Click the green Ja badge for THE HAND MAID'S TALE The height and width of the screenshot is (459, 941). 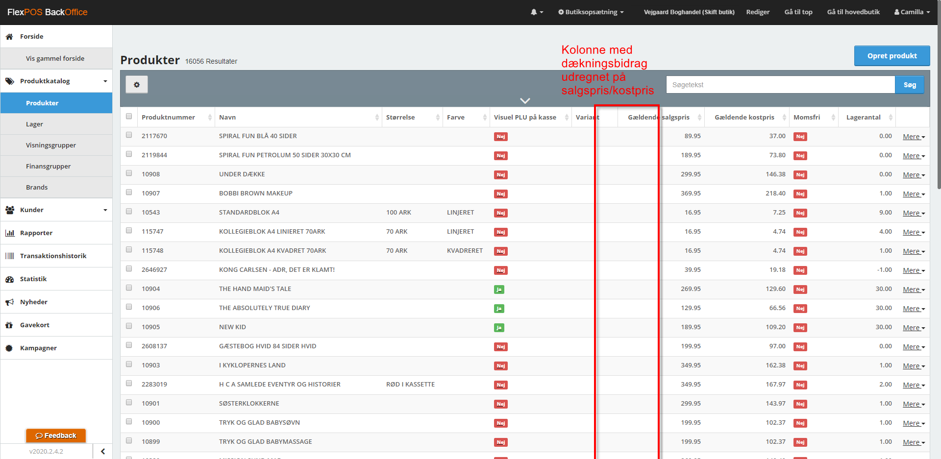[499, 290]
